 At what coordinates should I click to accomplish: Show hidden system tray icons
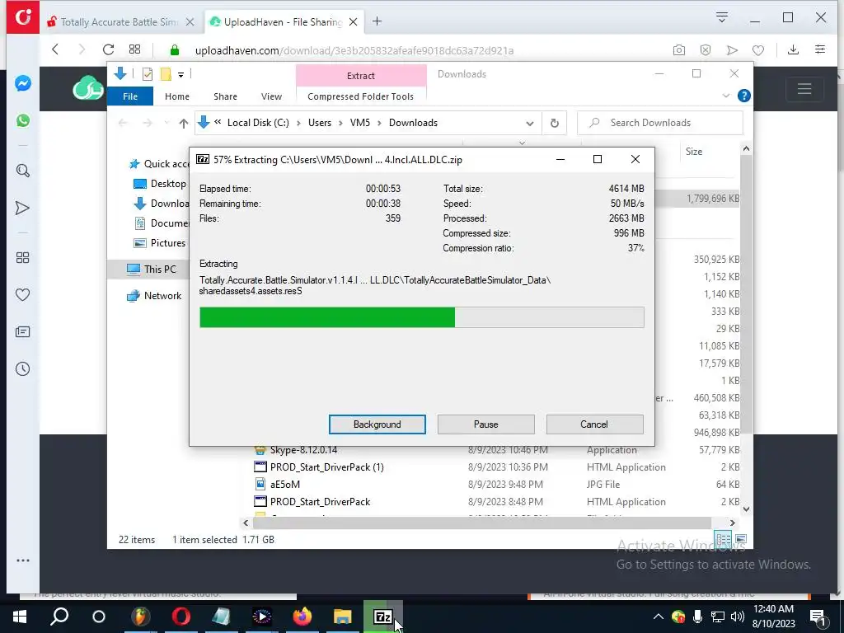(x=658, y=617)
